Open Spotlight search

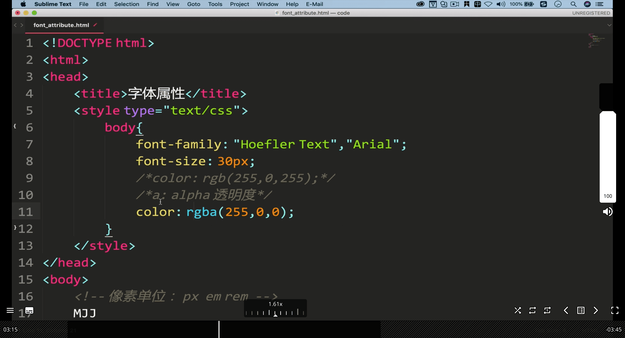click(x=574, y=4)
